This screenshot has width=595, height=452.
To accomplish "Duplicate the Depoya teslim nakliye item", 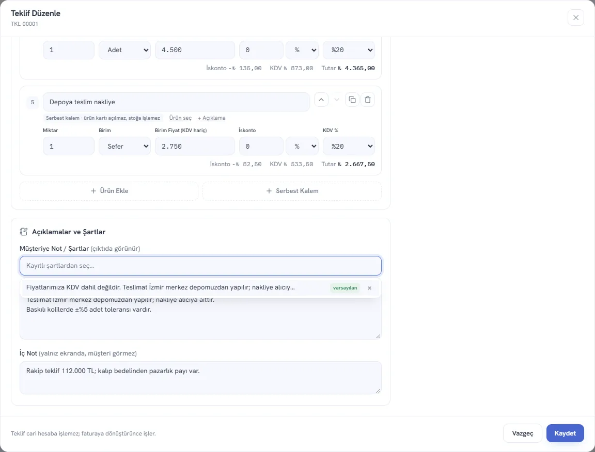I will tap(352, 100).
